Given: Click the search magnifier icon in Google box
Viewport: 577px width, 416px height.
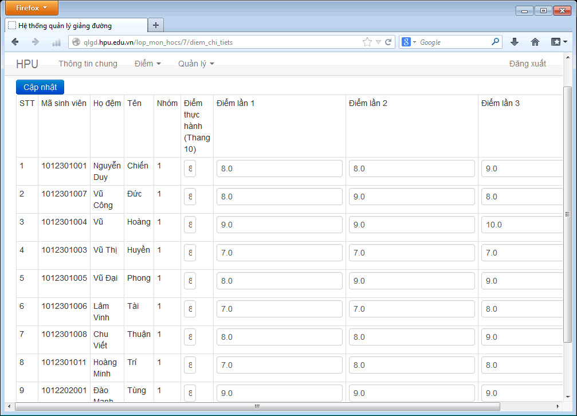Looking at the screenshot, I should coord(495,42).
